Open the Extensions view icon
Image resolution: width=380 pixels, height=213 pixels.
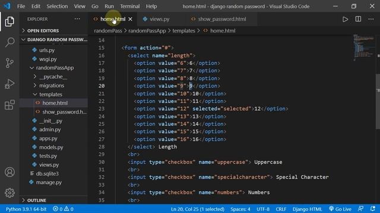pyautogui.click(x=9, y=105)
